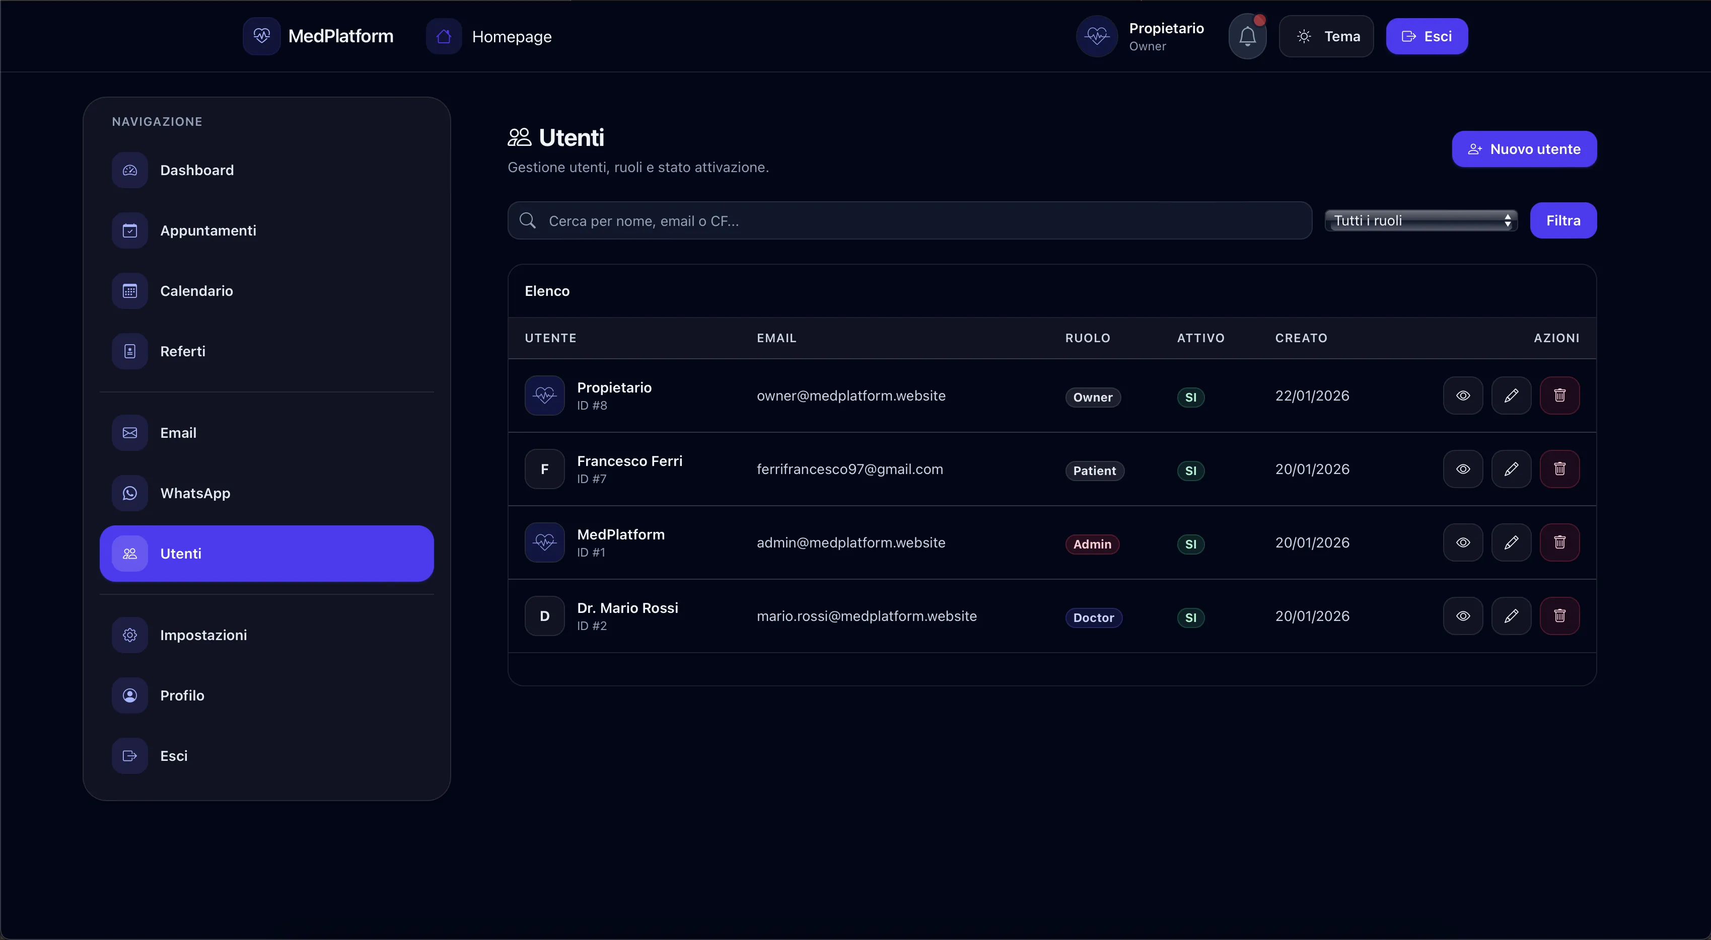This screenshot has width=1711, height=940.
Task: Click Dr. Mario Rossi's D avatar
Action: click(x=545, y=616)
